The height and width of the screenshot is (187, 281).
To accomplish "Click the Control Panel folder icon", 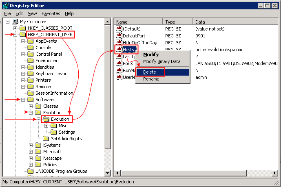I will tap(30, 54).
